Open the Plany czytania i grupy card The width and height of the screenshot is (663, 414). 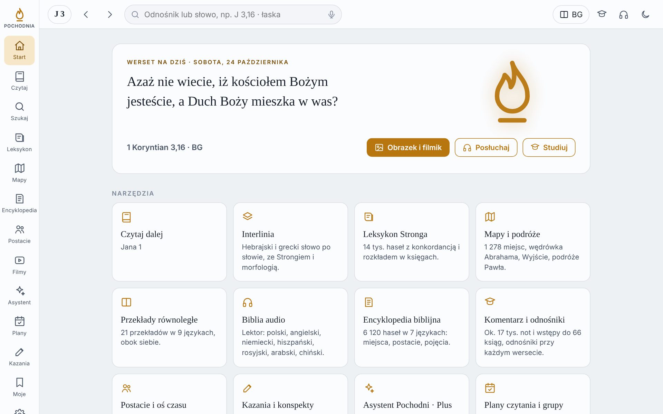533,394
